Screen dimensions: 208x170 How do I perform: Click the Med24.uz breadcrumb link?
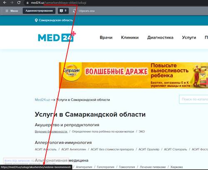[42, 100]
